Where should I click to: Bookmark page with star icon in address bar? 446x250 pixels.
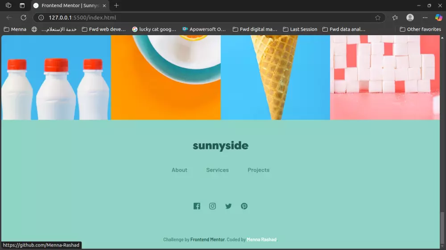coord(378,18)
